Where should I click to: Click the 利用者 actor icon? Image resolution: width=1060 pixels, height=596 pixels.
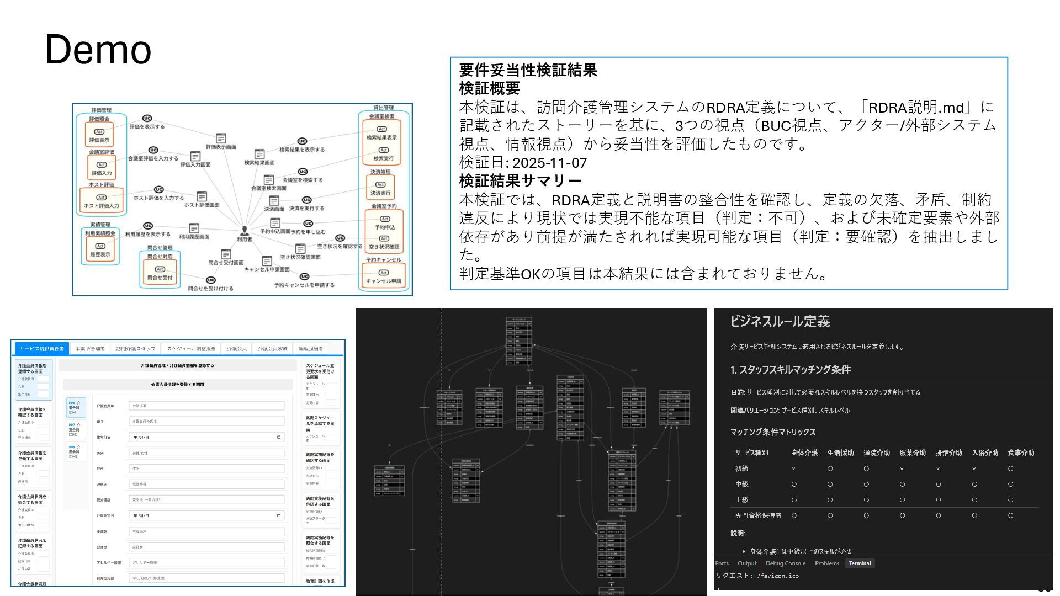(x=245, y=231)
